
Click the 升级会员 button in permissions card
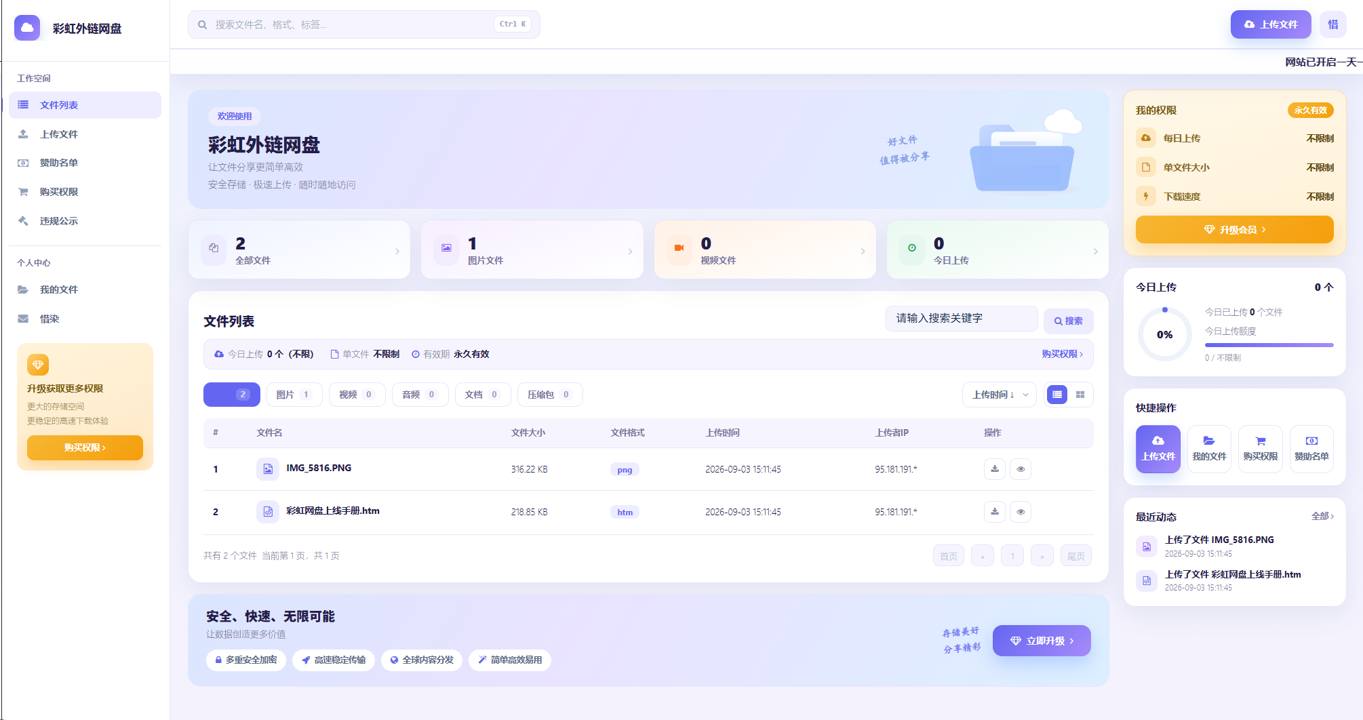1234,230
